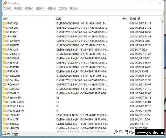Click the Everything magnifier app icon
This screenshot has height=138, width=166.
pos(5,3)
